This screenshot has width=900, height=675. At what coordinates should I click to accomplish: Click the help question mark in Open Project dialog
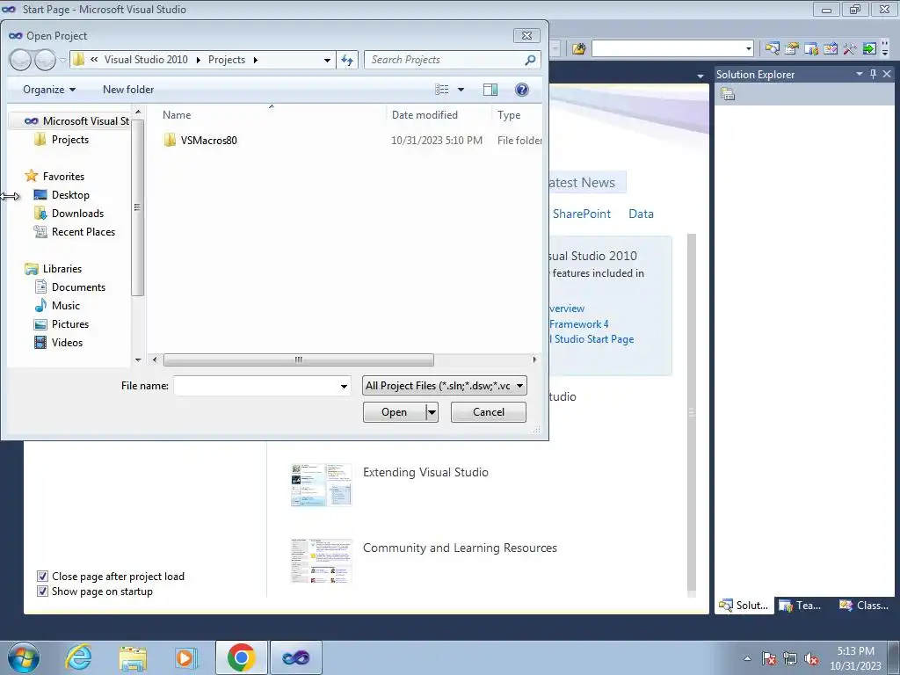click(x=522, y=90)
